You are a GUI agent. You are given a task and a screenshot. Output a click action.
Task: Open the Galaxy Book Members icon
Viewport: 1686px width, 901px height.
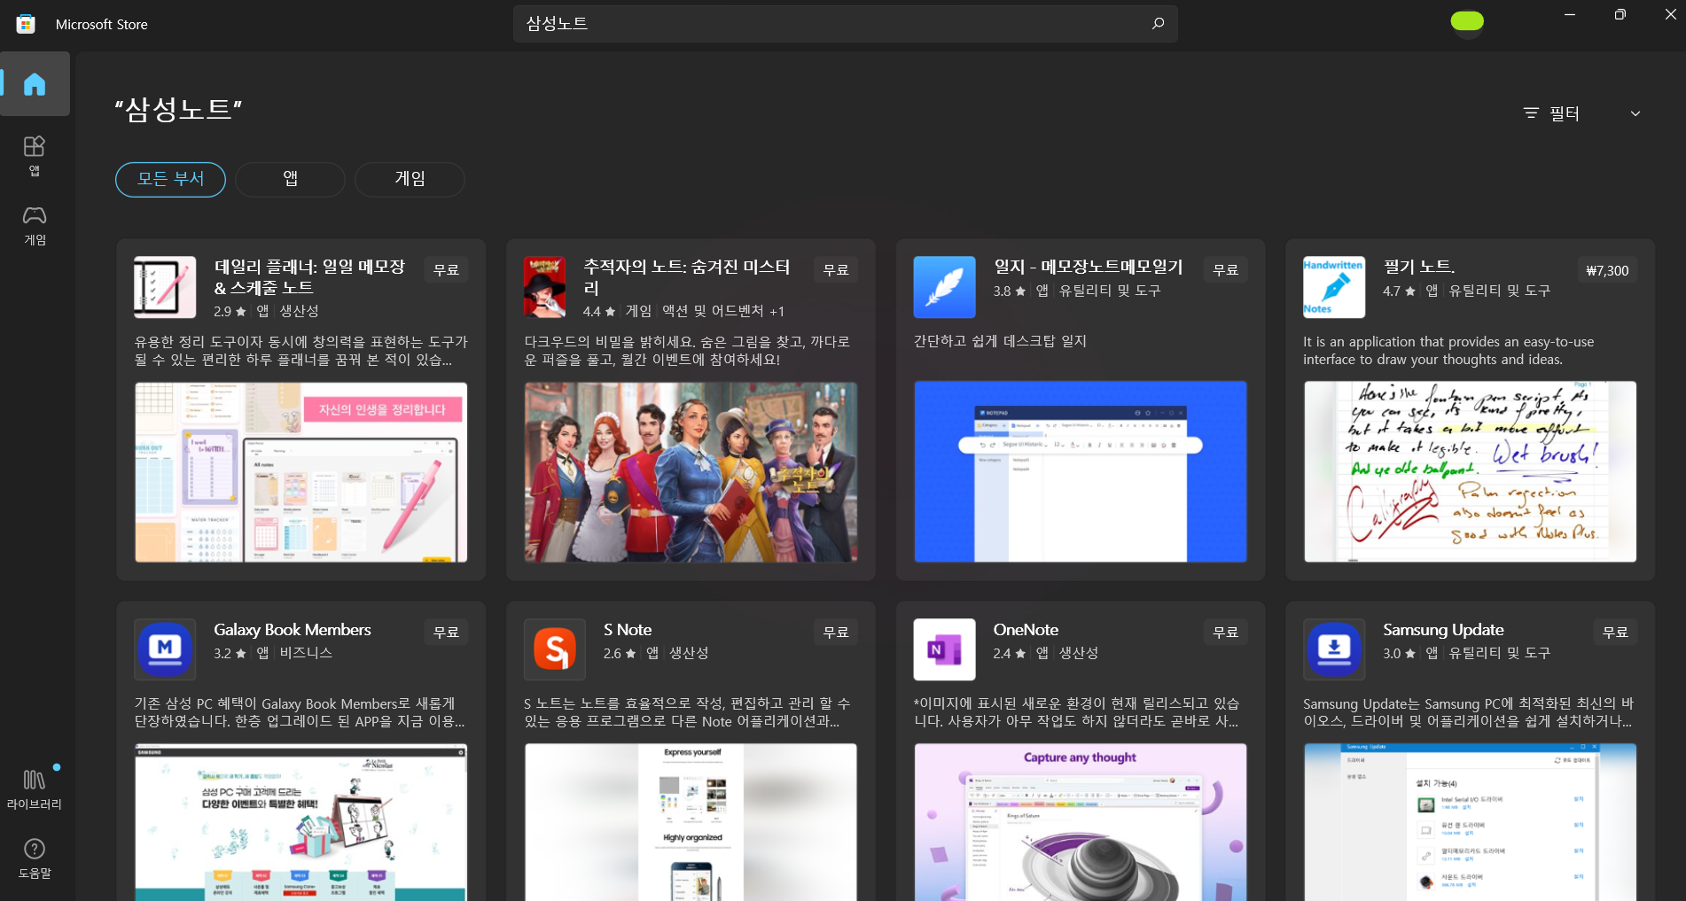pos(165,649)
